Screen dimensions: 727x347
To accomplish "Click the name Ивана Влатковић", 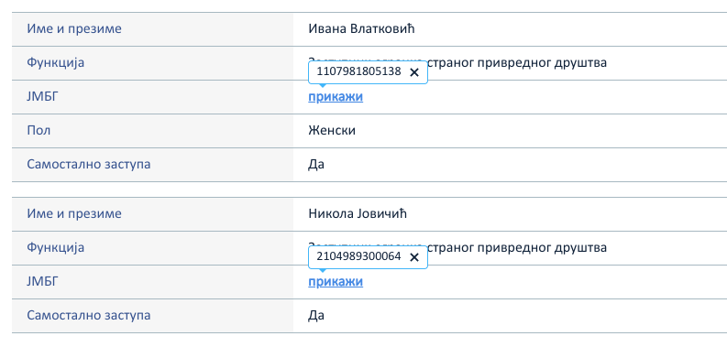I will [x=361, y=28].
